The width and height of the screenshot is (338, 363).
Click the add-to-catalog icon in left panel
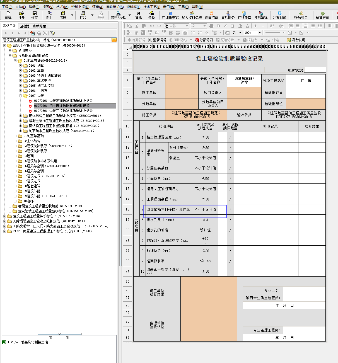click(32, 33)
